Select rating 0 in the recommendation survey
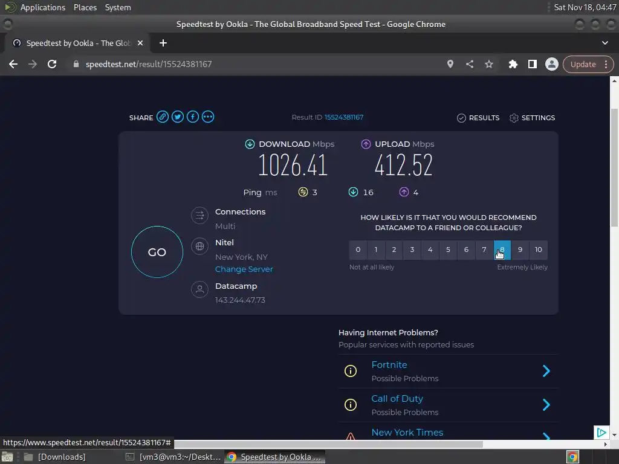This screenshot has width=619, height=464. (358, 250)
